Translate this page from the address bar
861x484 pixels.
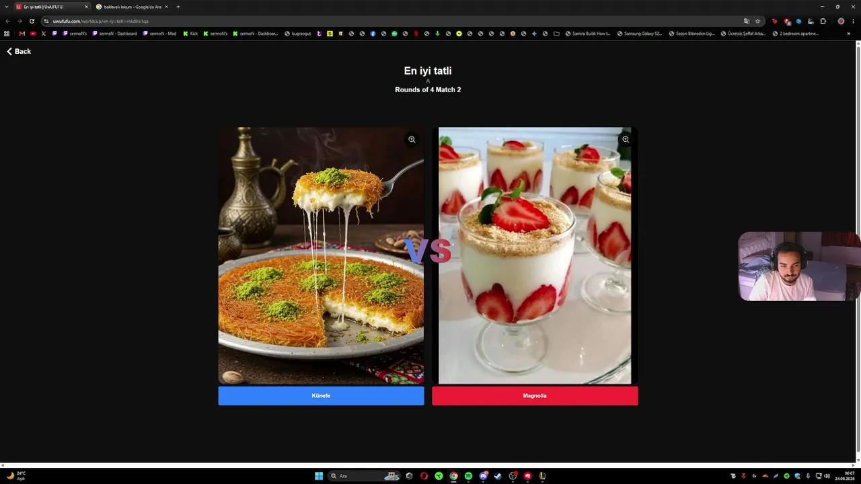pyautogui.click(x=746, y=21)
